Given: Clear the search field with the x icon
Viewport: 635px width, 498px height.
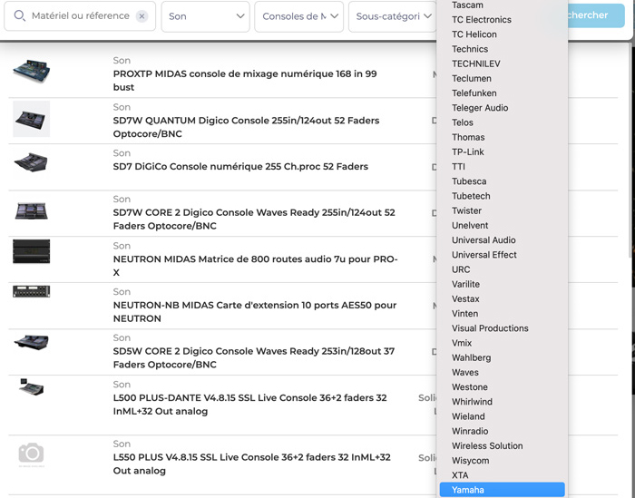Looking at the screenshot, I should pos(142,16).
